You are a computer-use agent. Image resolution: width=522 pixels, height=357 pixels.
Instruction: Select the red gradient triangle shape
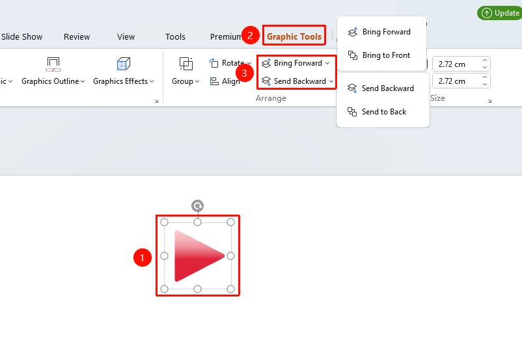[199, 256]
